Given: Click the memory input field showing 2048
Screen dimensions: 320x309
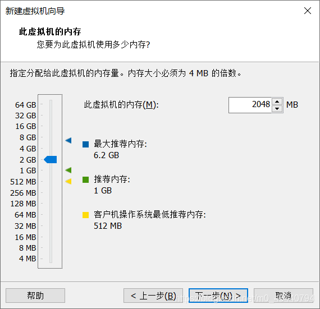Looking at the screenshot, I should pyautogui.click(x=250, y=105).
